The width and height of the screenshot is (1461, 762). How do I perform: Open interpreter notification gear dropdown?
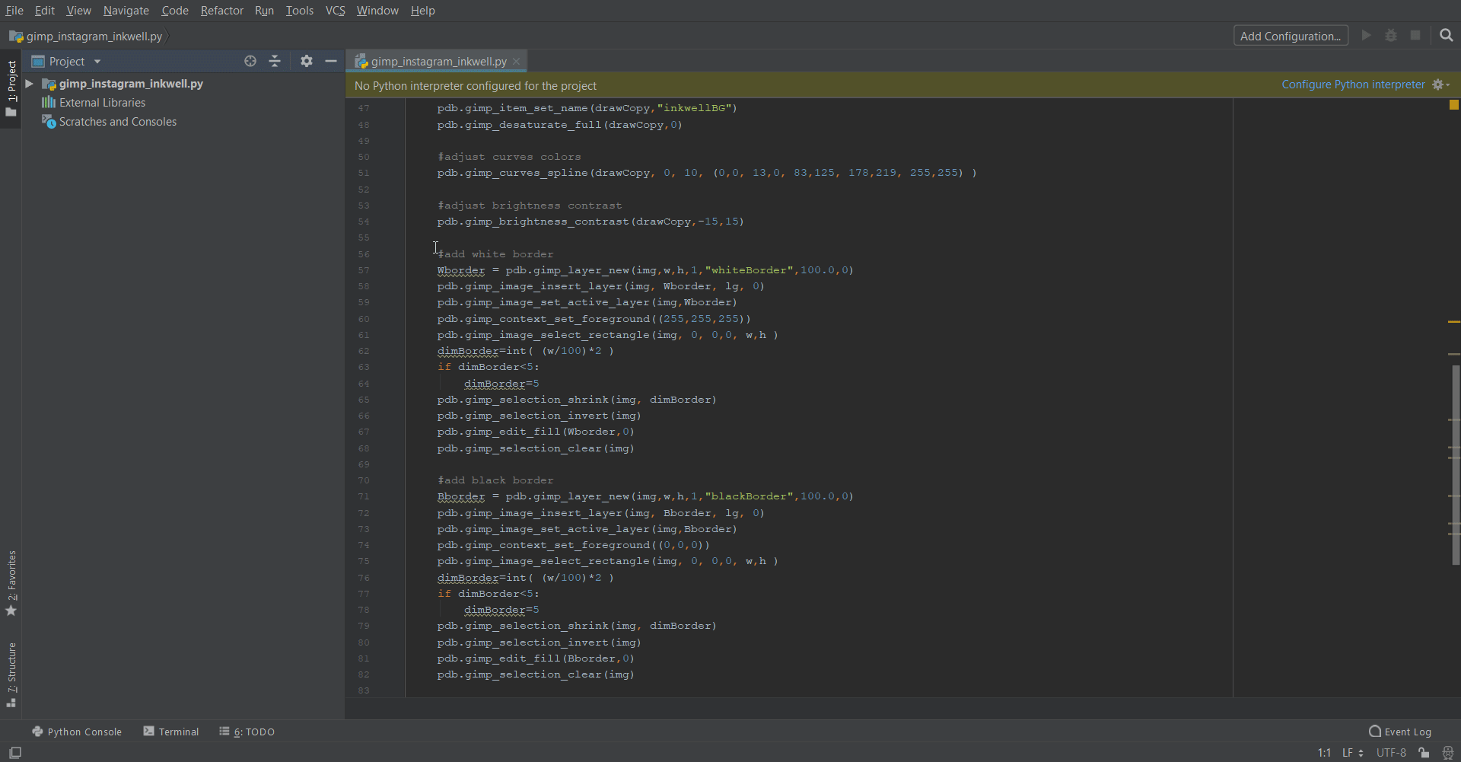(1440, 84)
